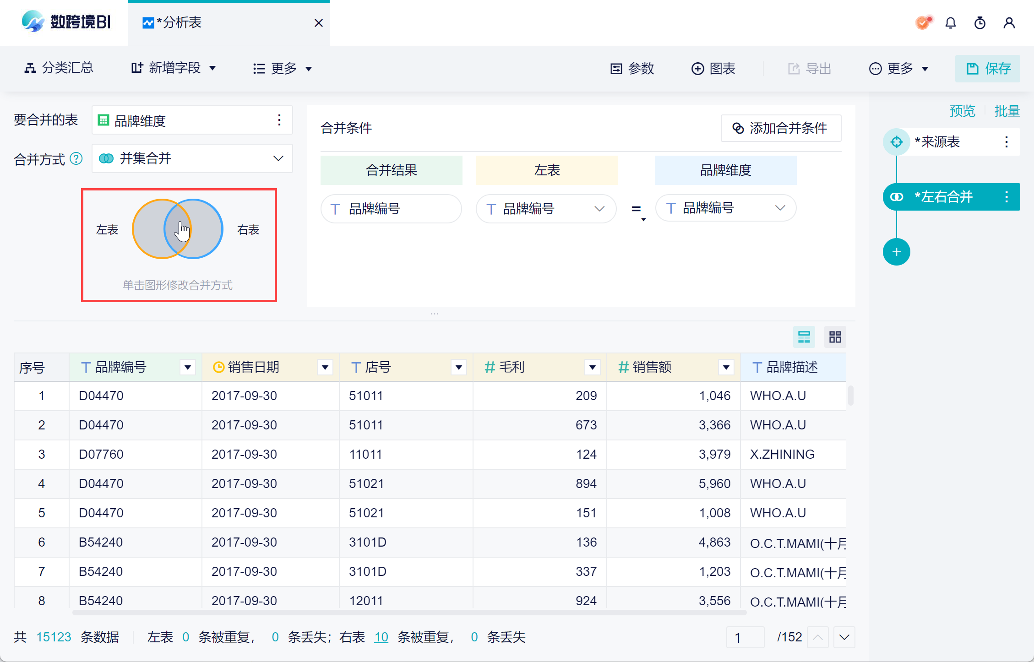Open 左右合并 node three-dot menu

1006,197
